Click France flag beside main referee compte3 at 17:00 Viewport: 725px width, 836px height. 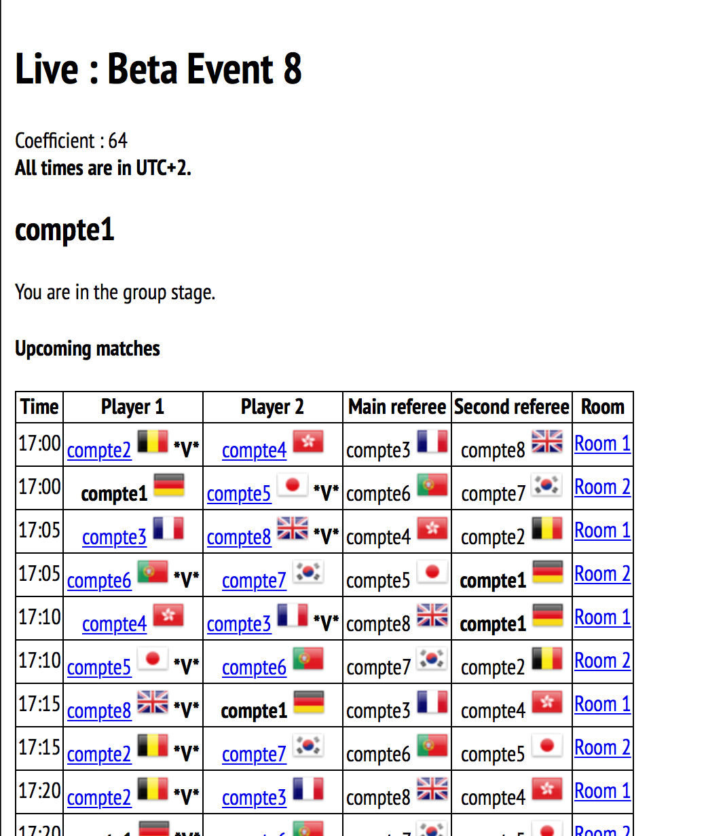point(432,442)
